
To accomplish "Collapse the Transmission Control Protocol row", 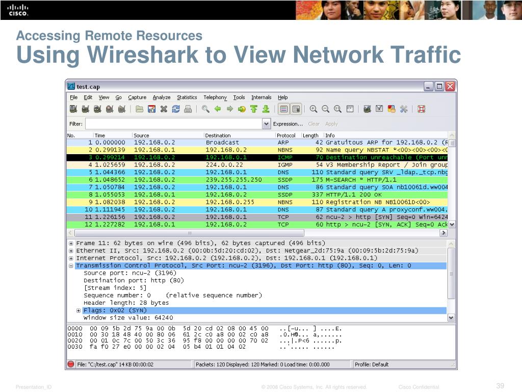I will tap(71, 265).
